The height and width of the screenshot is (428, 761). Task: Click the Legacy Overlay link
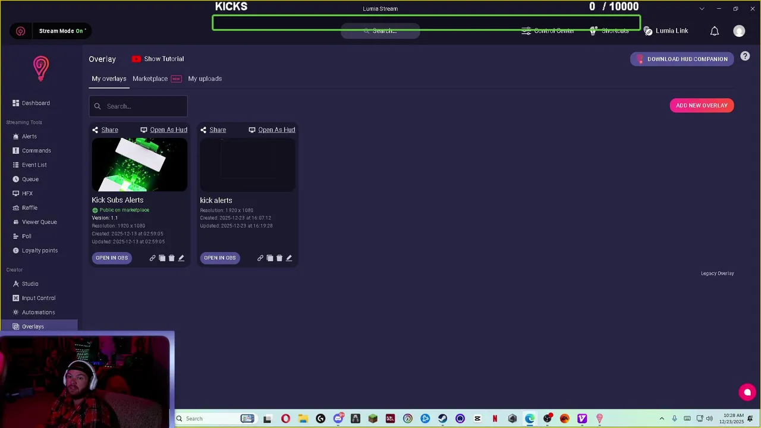click(x=717, y=273)
